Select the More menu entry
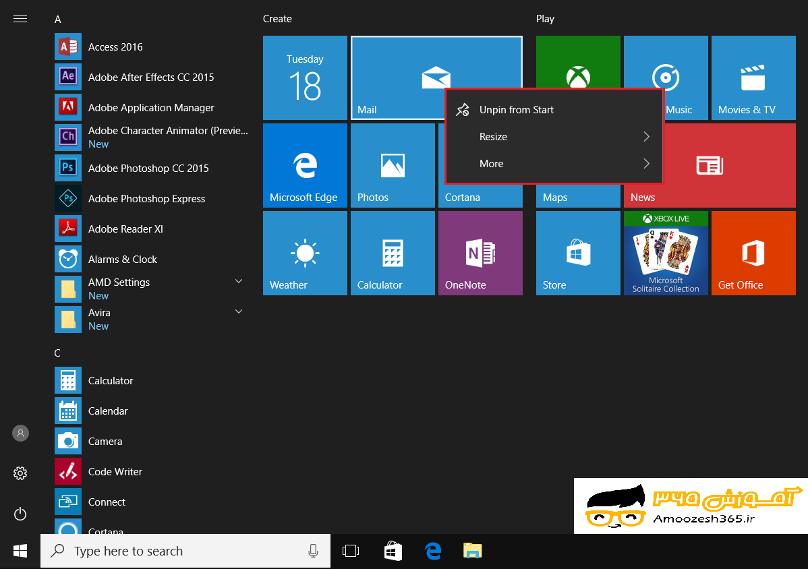This screenshot has width=808, height=569. tap(554, 164)
